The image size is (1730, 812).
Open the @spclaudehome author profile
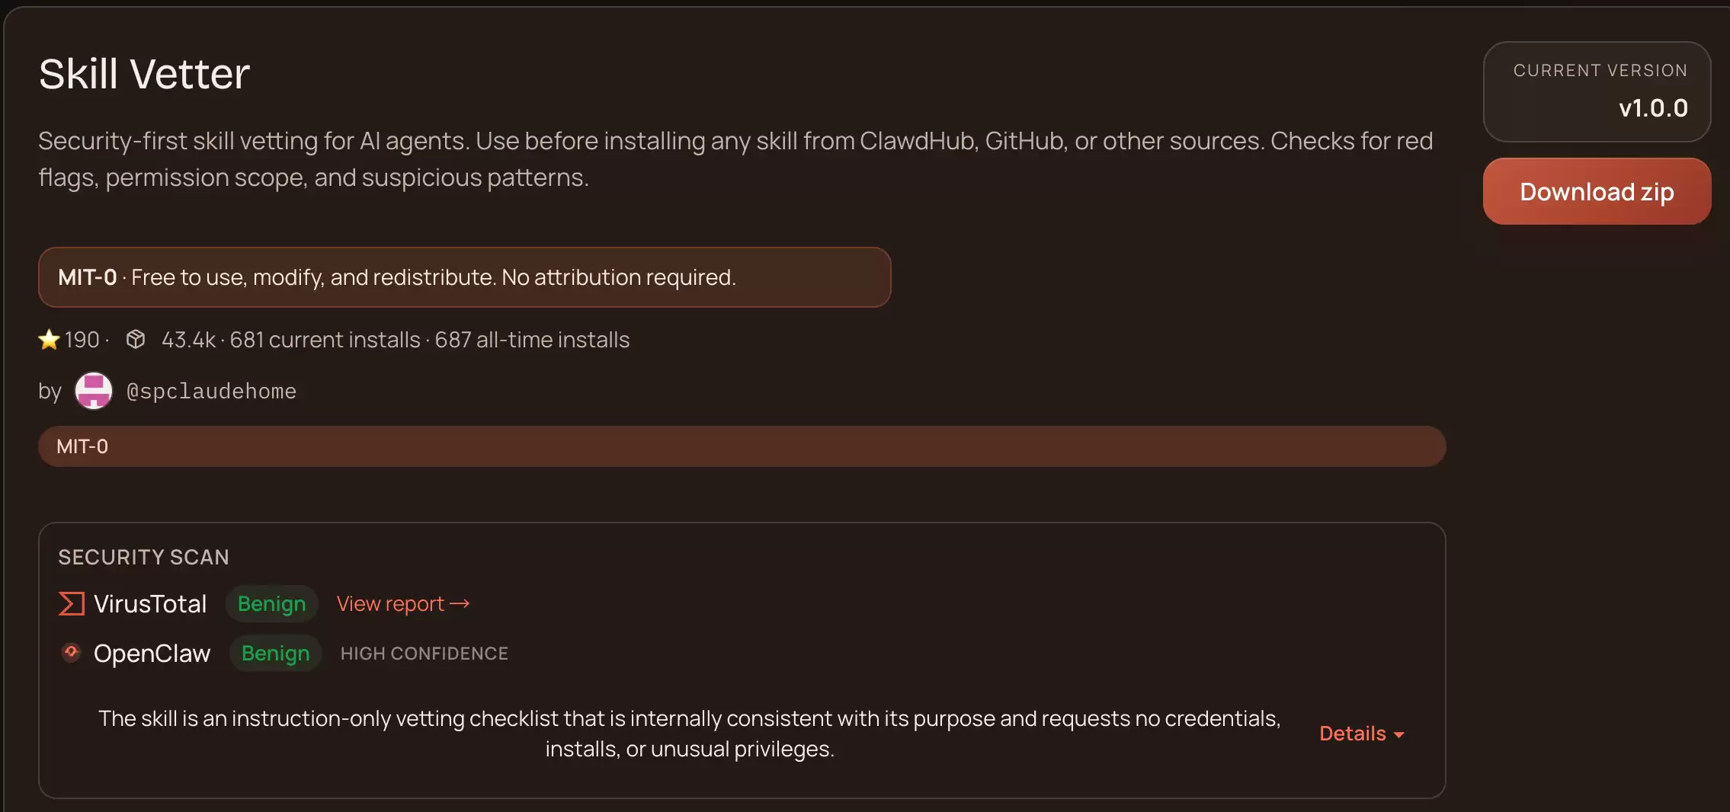pos(211,392)
